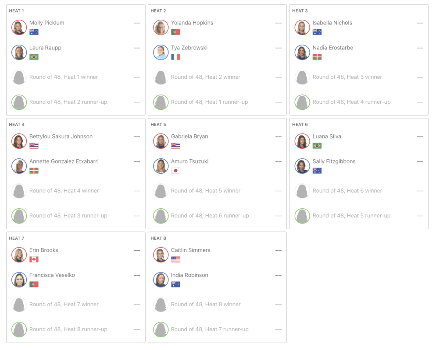Click Molly Picklum's Australian flag icon

point(34,32)
